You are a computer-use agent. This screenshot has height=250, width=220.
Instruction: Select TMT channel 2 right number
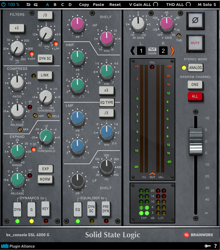pos(163,51)
